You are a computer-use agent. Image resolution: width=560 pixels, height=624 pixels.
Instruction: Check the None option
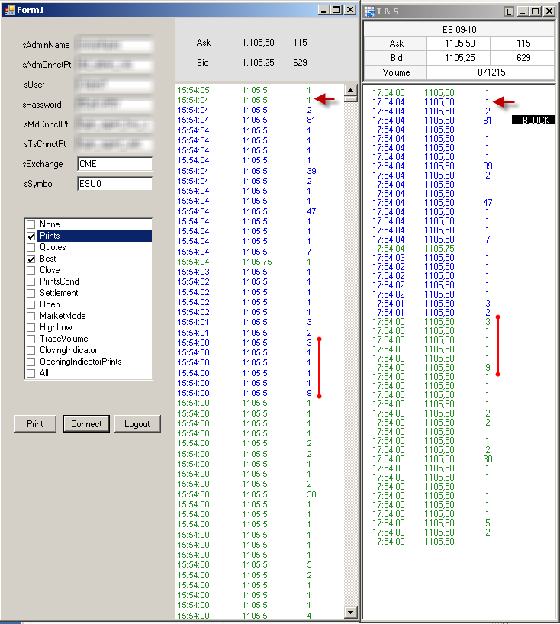coord(31,224)
